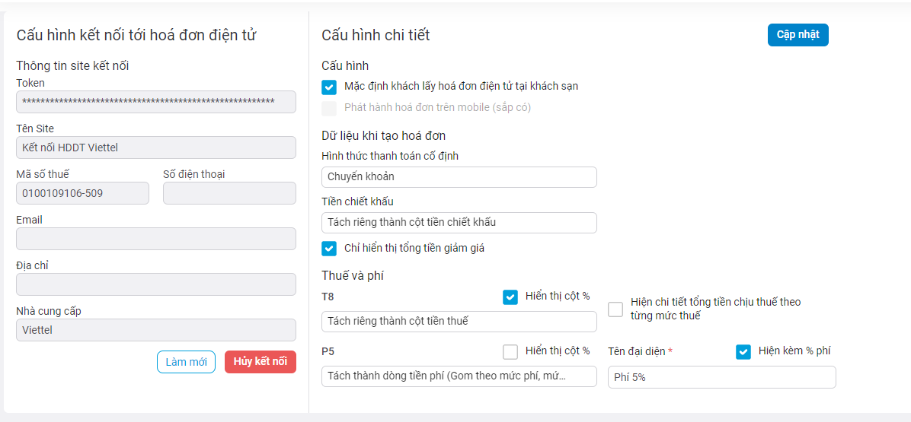Click disabled Phát hành hoá đơn trên mobile checkbox
Viewport: 911px width, 422px height.
pos(329,108)
